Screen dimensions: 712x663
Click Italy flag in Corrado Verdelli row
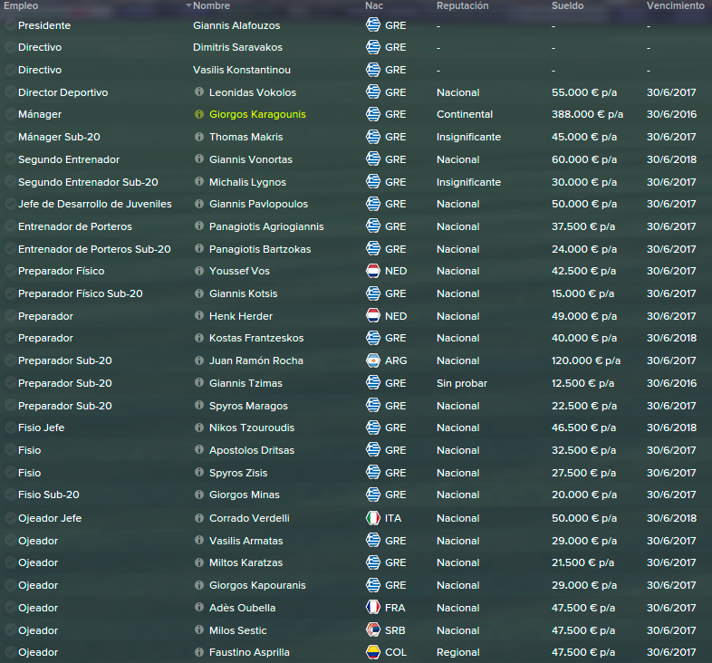click(373, 518)
